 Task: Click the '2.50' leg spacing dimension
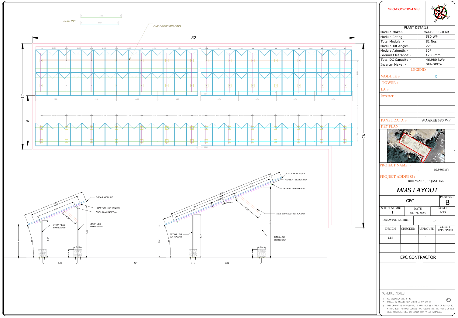pyautogui.click(x=227, y=263)
